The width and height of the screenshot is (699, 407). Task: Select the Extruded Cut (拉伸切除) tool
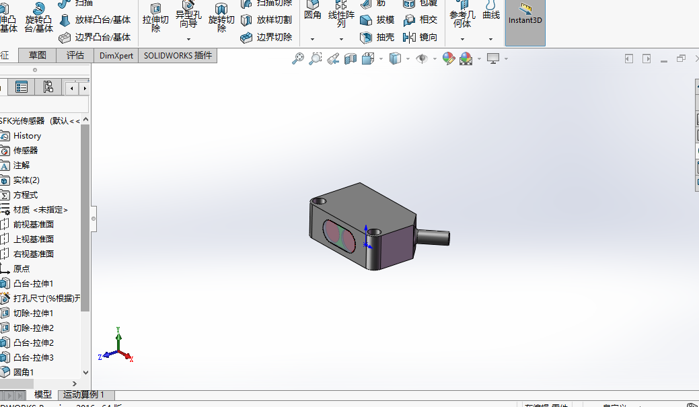(155, 18)
